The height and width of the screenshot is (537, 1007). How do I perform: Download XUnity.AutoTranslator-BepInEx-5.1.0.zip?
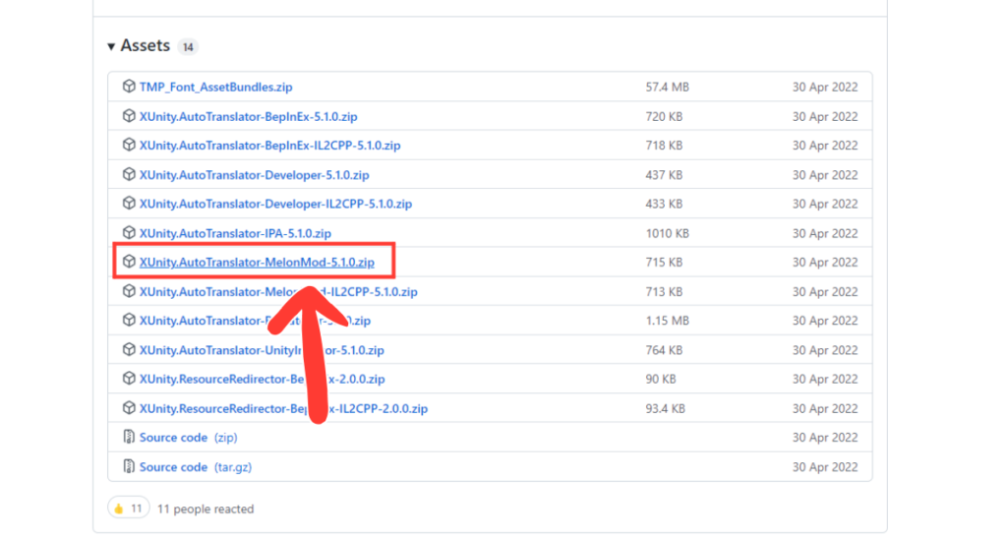pos(249,116)
